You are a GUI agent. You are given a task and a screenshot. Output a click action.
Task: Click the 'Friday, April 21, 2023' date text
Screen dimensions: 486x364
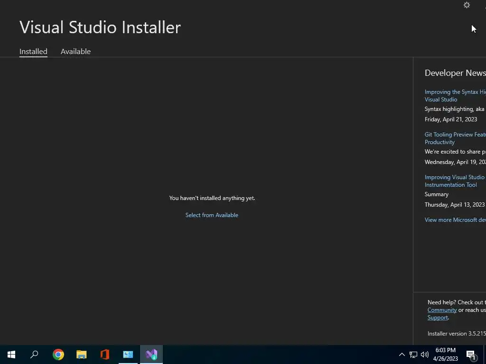(x=451, y=119)
